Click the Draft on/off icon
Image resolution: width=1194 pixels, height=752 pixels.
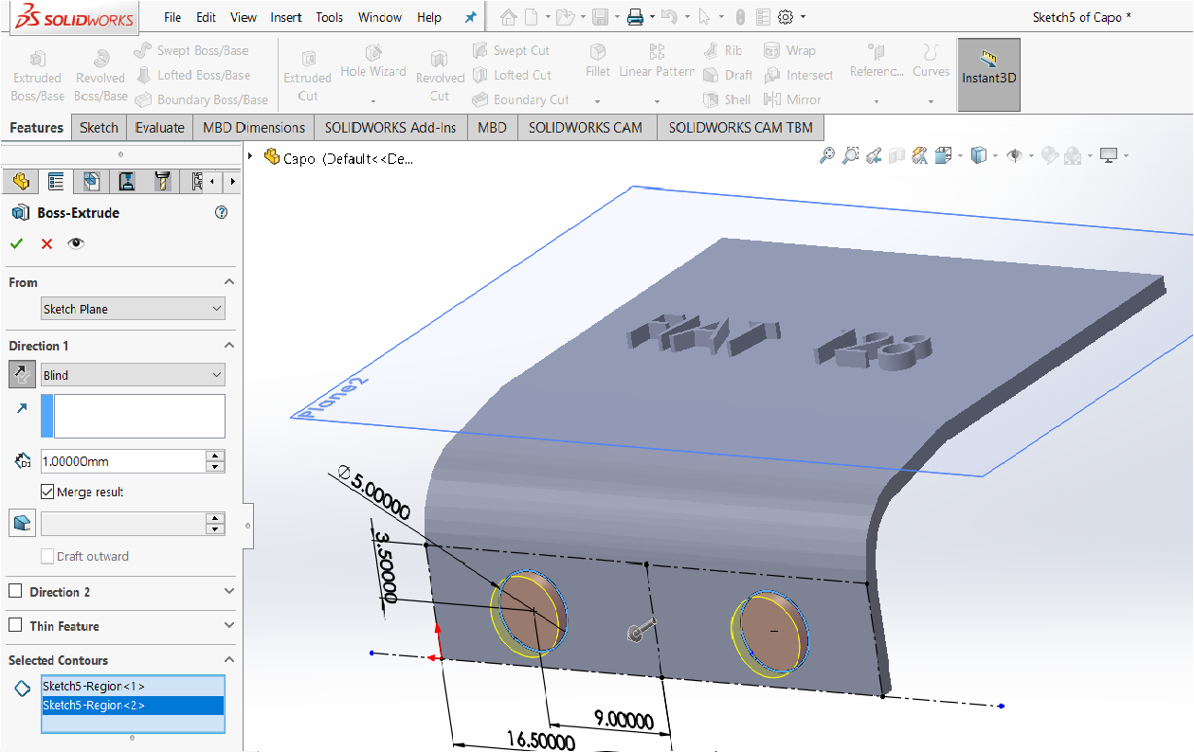[x=22, y=523]
